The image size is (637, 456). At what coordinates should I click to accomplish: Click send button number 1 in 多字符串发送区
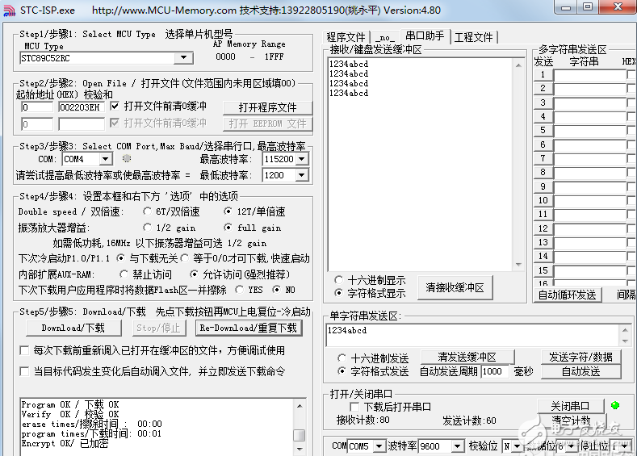coord(543,75)
